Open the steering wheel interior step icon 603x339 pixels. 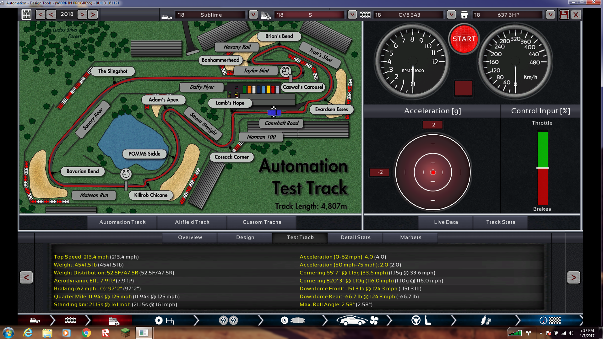pos(416,320)
